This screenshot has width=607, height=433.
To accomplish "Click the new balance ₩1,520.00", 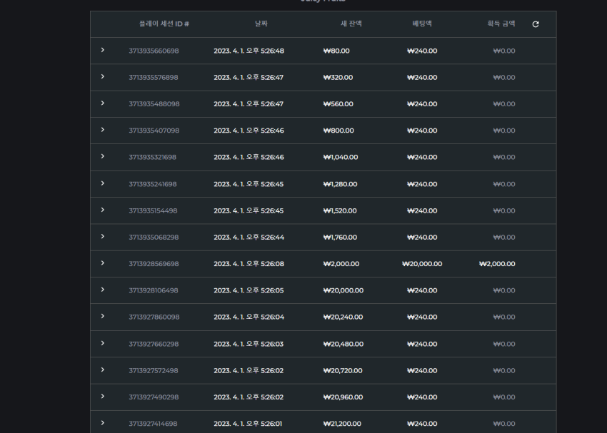I will (x=340, y=211).
